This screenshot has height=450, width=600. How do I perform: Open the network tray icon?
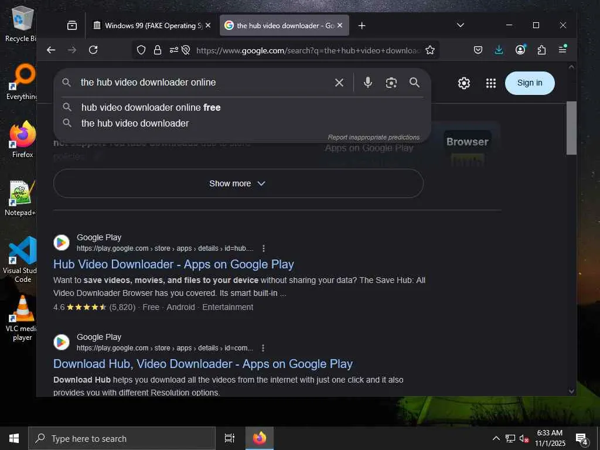pos(510,438)
